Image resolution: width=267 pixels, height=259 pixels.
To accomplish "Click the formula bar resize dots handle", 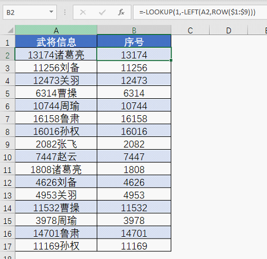I will coord(65,12).
